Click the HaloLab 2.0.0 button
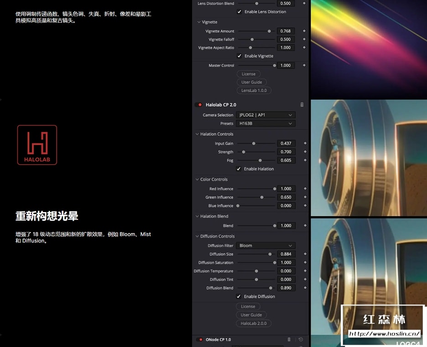This screenshot has width=427, height=347. [253, 323]
